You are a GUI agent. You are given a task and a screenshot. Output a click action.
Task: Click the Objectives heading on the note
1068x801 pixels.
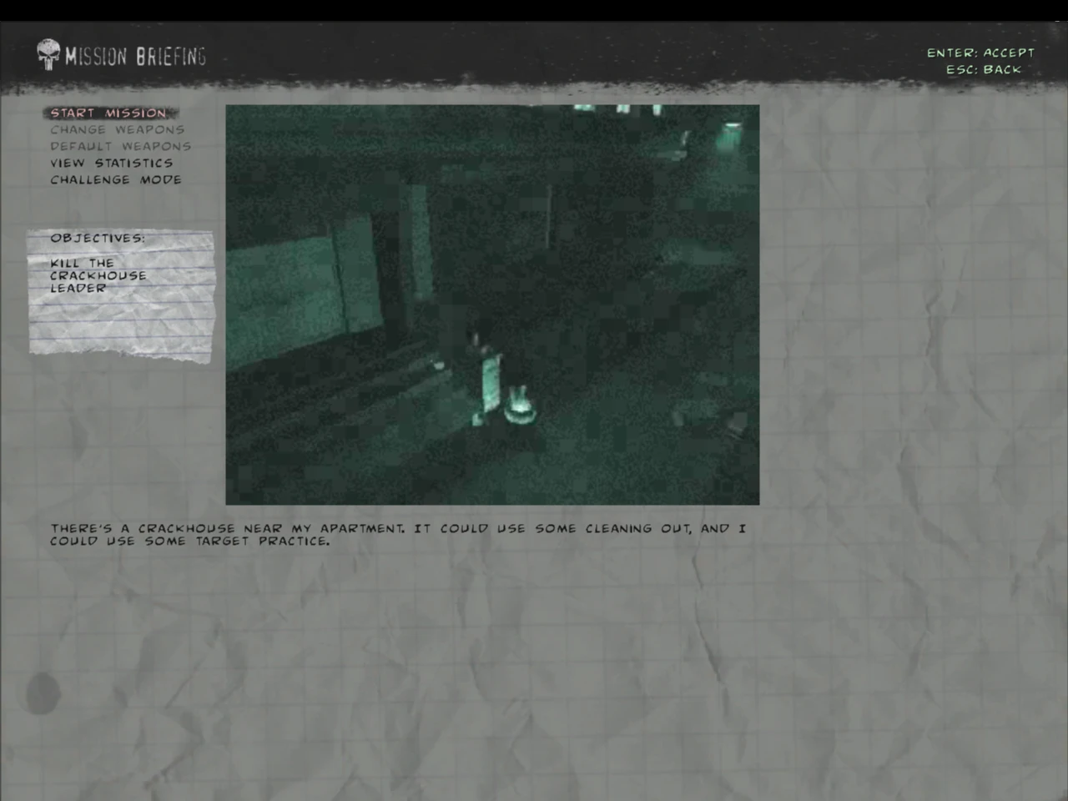(x=97, y=239)
